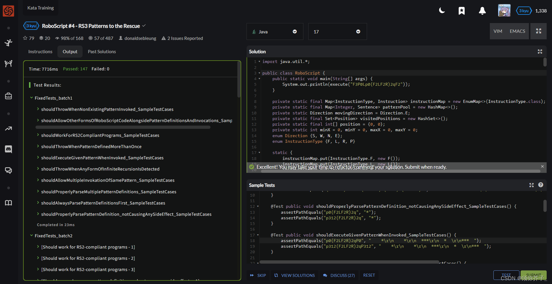Click the horizontal scrollbar in Sample Tests
Viewport: 552px width, 284px height.
[x=349, y=262]
